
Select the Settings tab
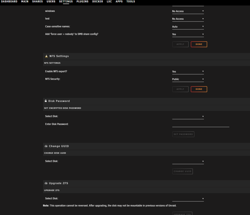tap(66, 2)
